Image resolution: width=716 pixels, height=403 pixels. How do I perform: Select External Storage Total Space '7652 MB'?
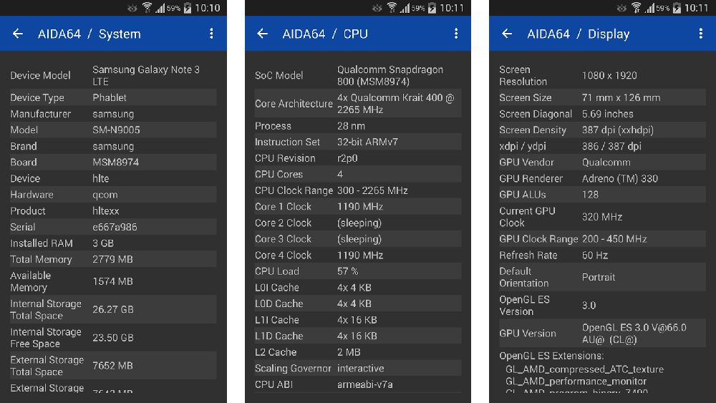tap(112, 366)
